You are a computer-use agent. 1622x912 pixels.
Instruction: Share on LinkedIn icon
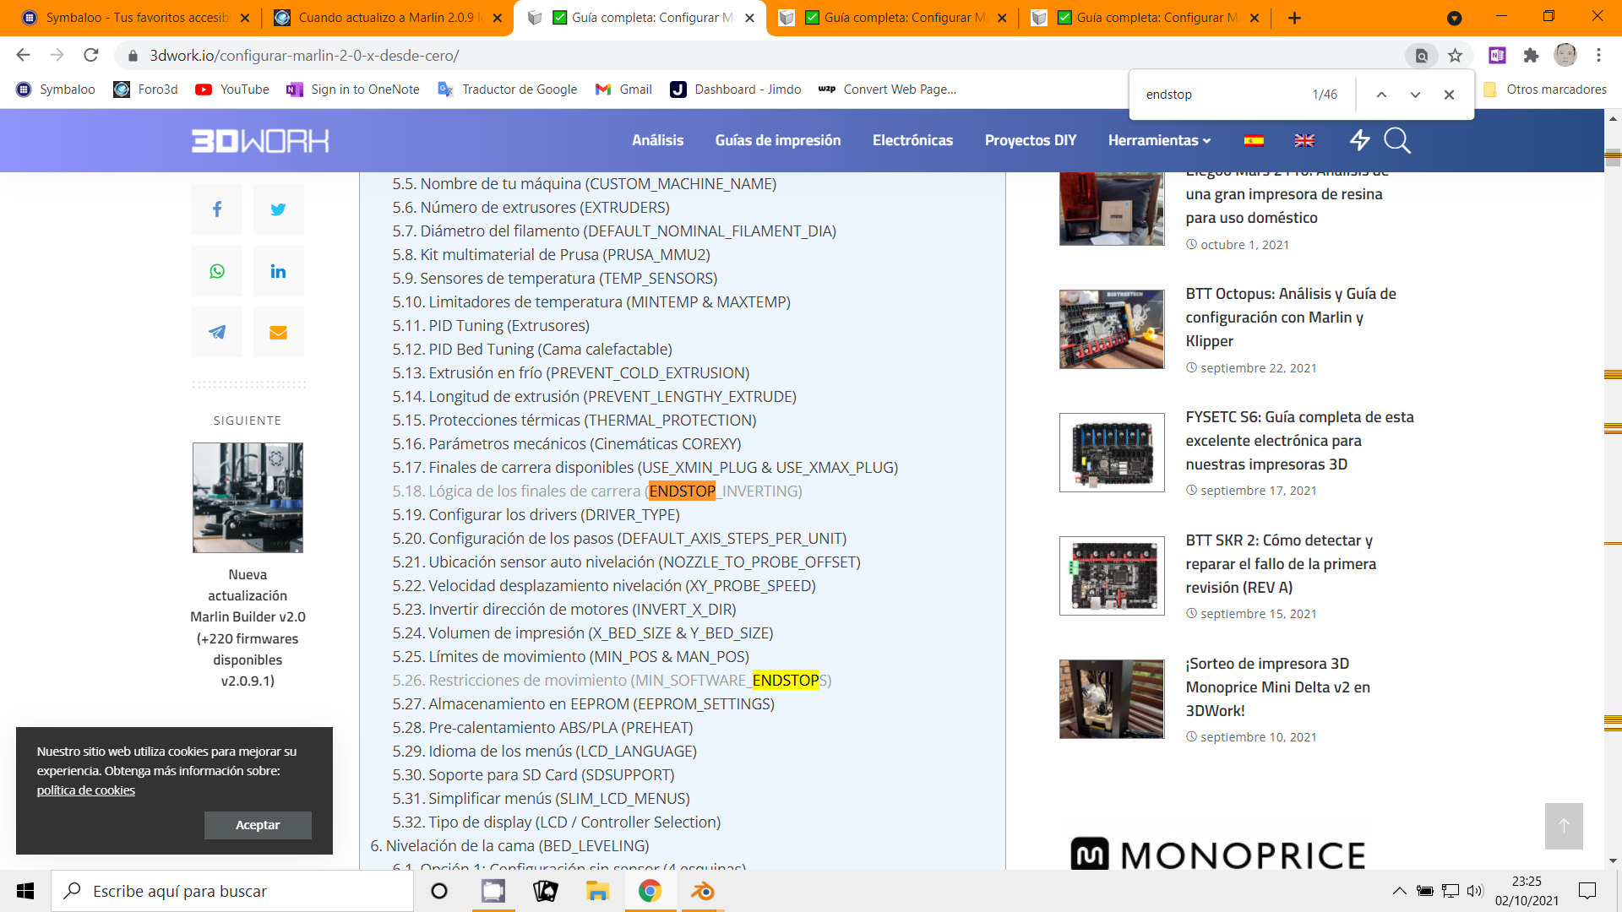click(278, 271)
